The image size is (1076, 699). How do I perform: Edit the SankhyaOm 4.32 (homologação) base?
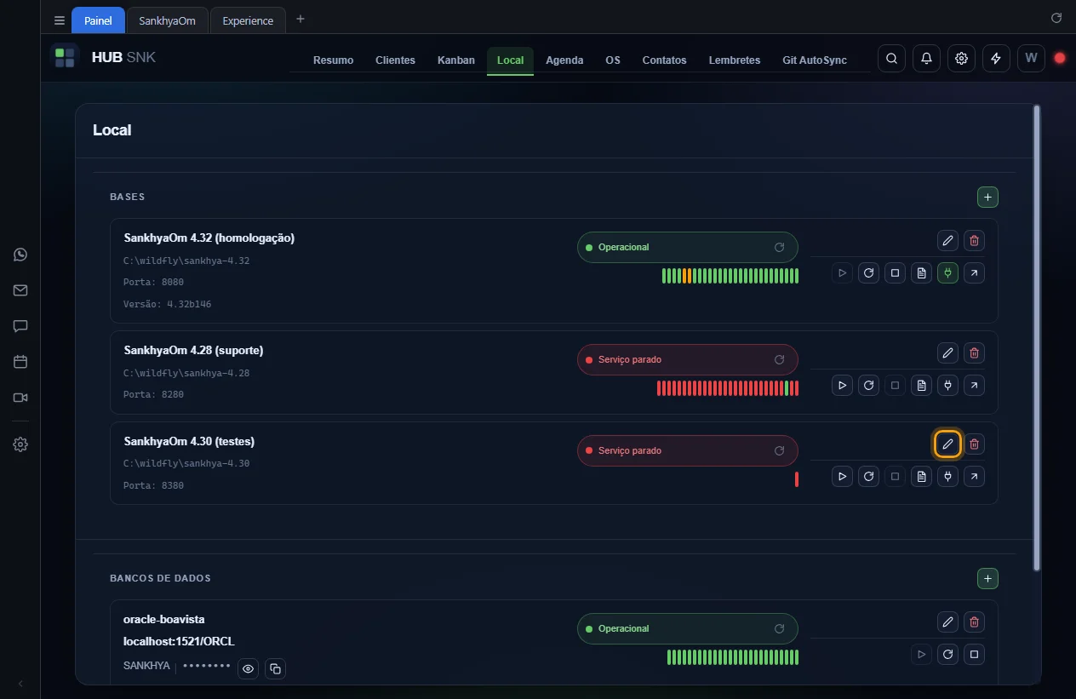pos(947,240)
